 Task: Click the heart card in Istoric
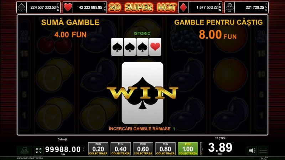click(x=155, y=47)
